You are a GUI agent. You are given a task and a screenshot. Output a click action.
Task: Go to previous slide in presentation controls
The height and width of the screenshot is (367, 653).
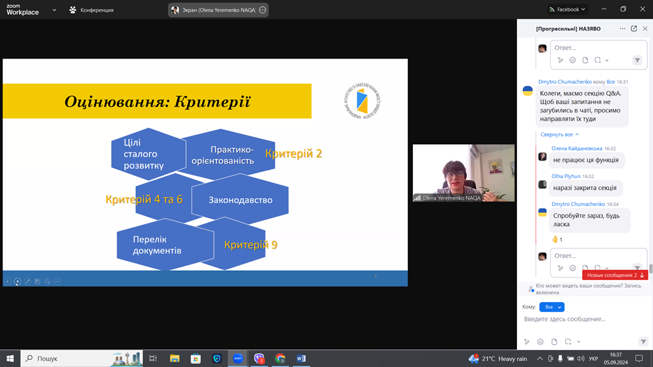[8, 281]
